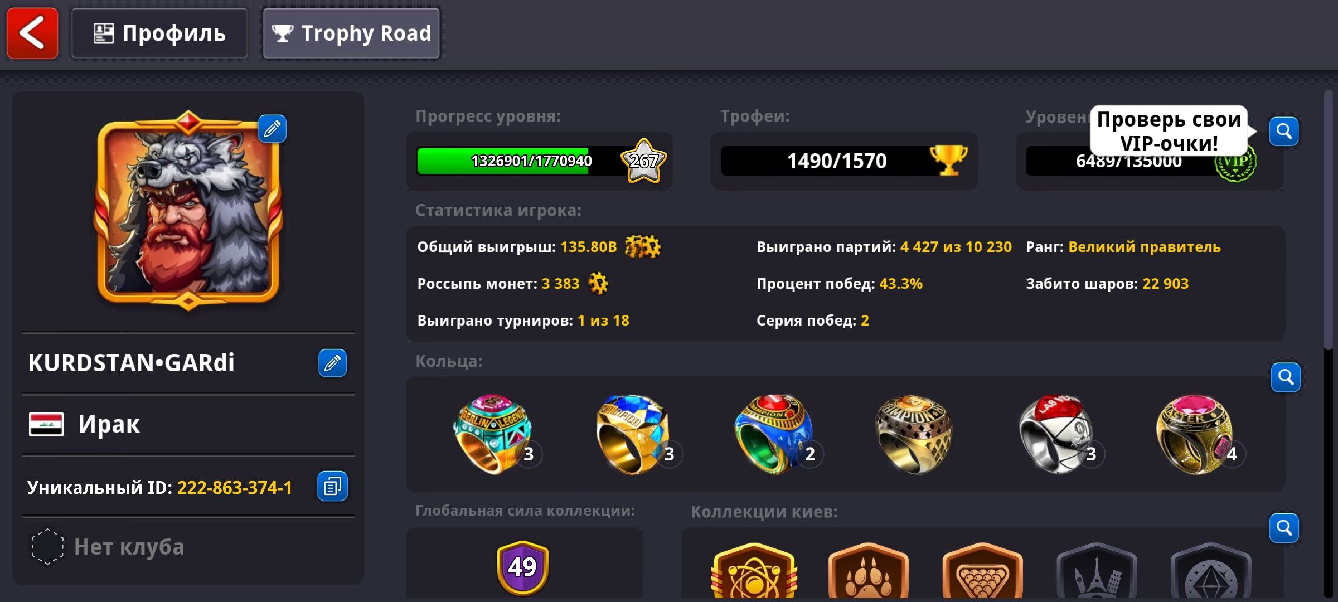Click the wolf-hood avatar picture
1338x602 pixels.
pyautogui.click(x=188, y=210)
